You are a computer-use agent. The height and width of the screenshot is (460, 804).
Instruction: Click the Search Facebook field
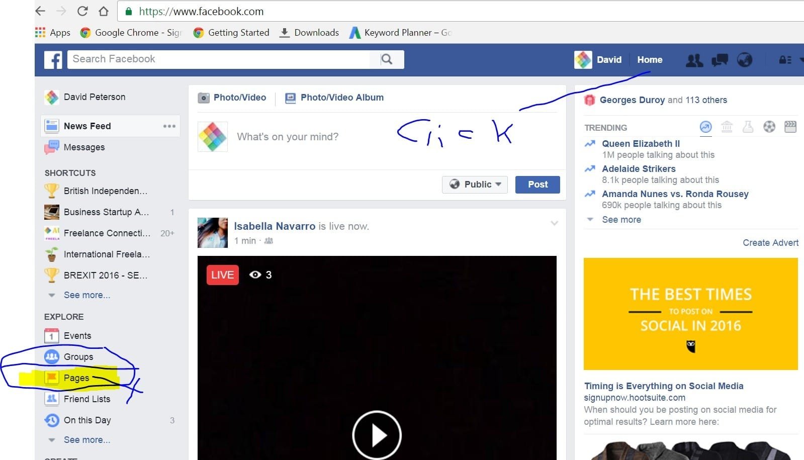tap(219, 59)
